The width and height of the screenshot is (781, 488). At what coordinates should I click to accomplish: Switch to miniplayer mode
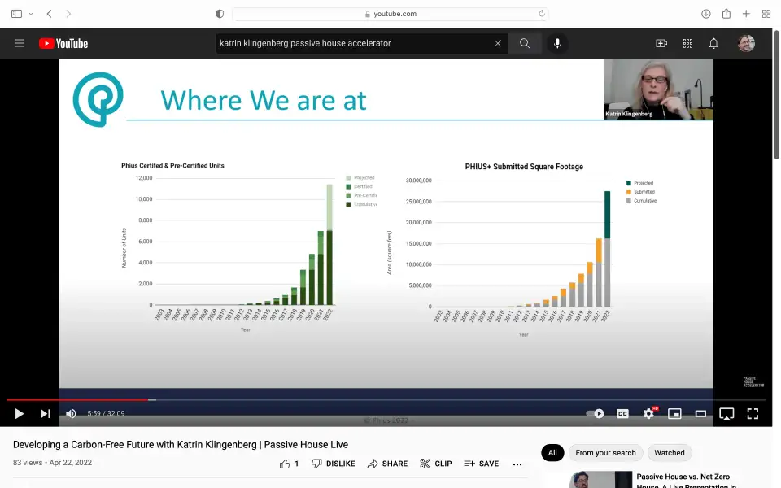(674, 413)
